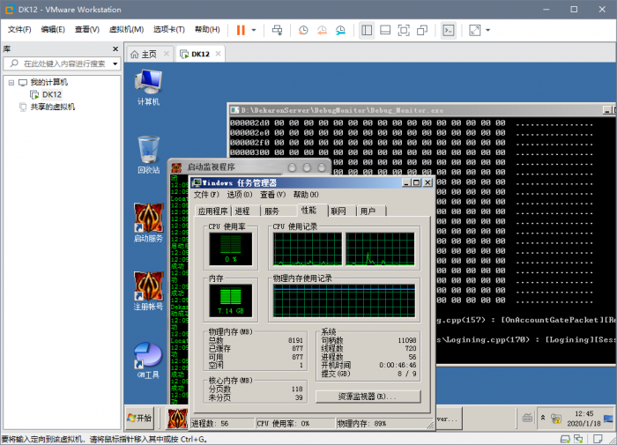
Task: Close the library panel
Action: 115,49
